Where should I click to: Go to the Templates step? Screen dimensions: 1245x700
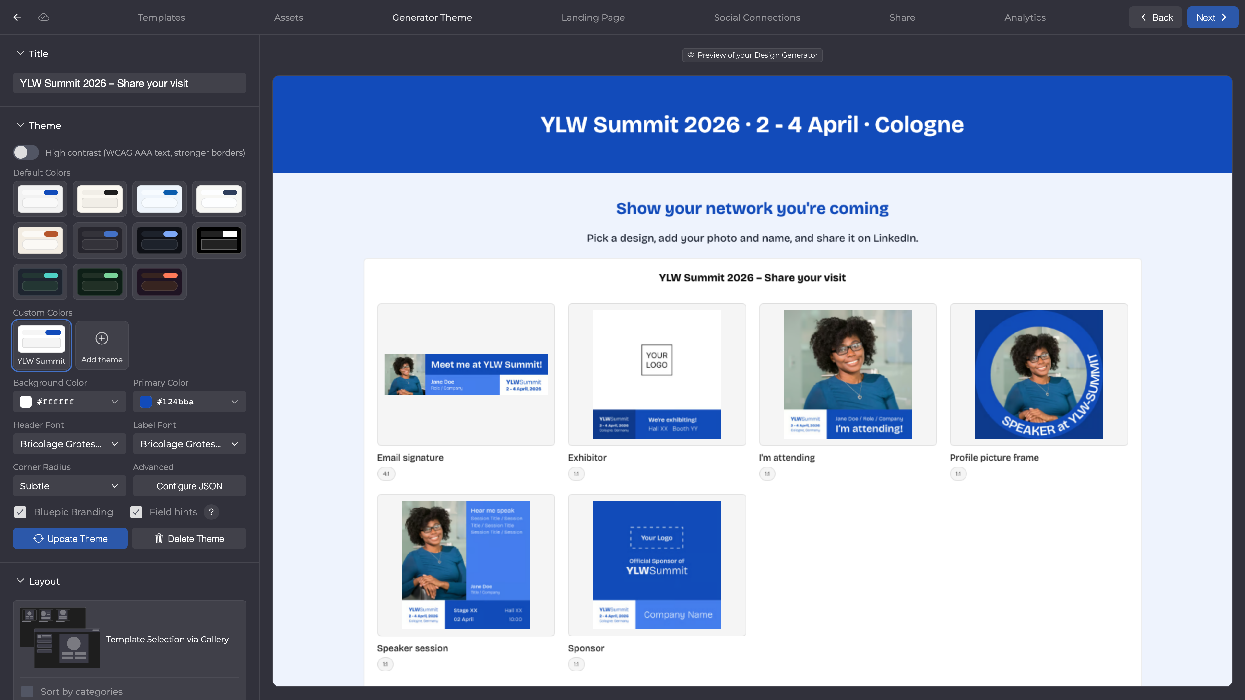161,17
